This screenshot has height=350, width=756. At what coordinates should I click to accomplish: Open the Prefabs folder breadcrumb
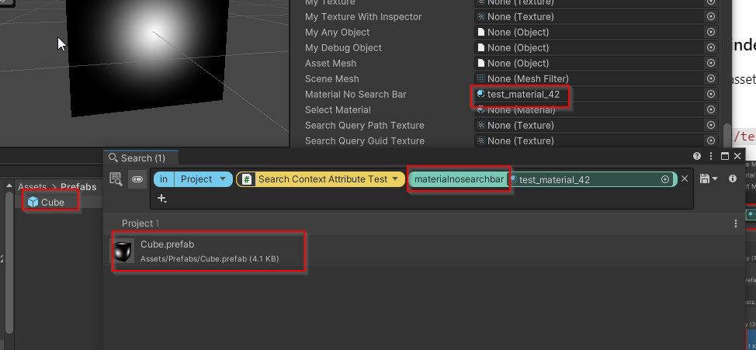[x=79, y=186]
